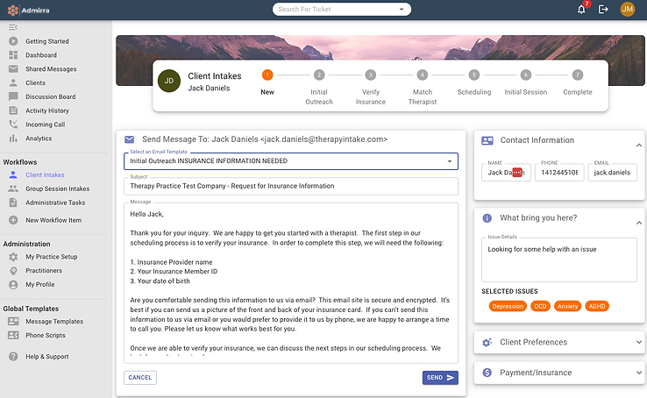This screenshot has height=398, width=647.
Task: Collapse the sidebar with the menu icon
Action: coord(13,27)
